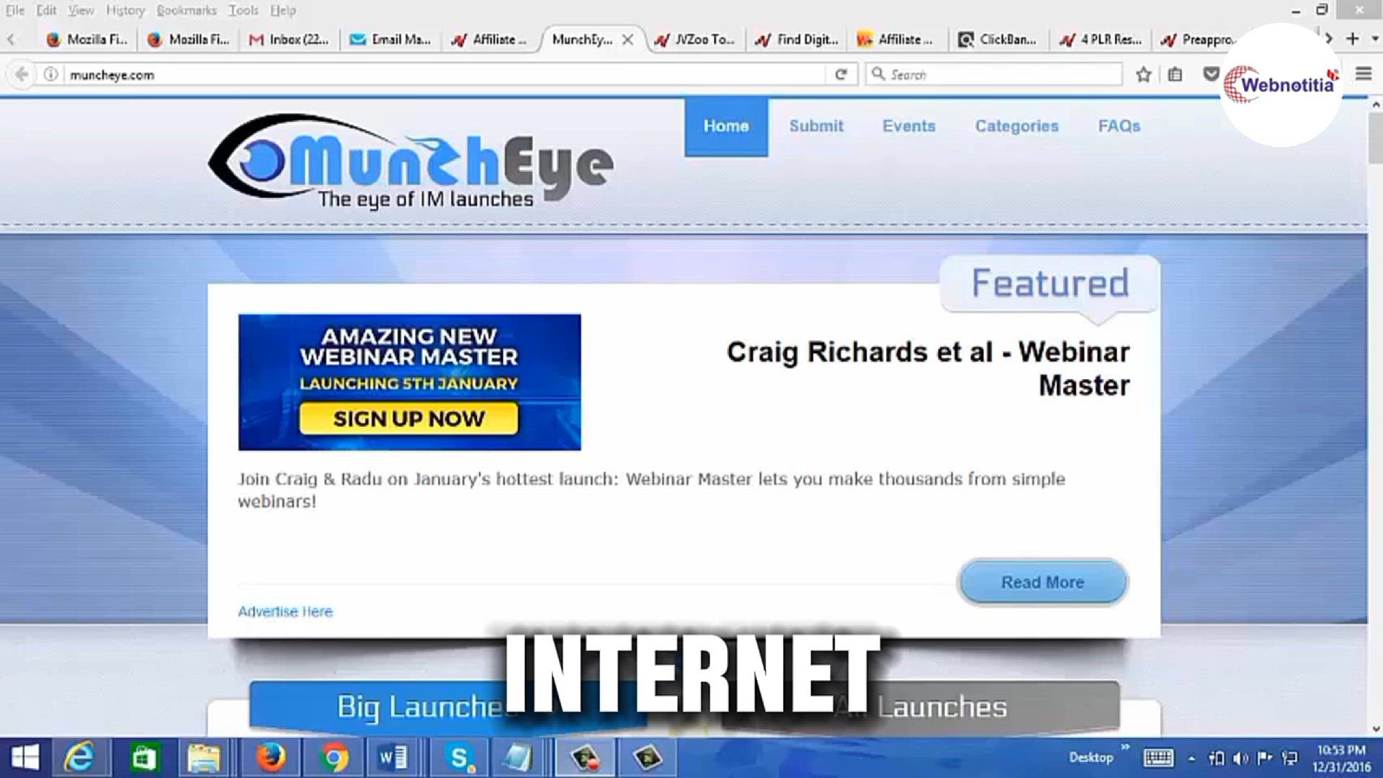This screenshot has height=778, width=1383.
Task: Open Skype from the taskbar
Action: pyautogui.click(x=459, y=758)
